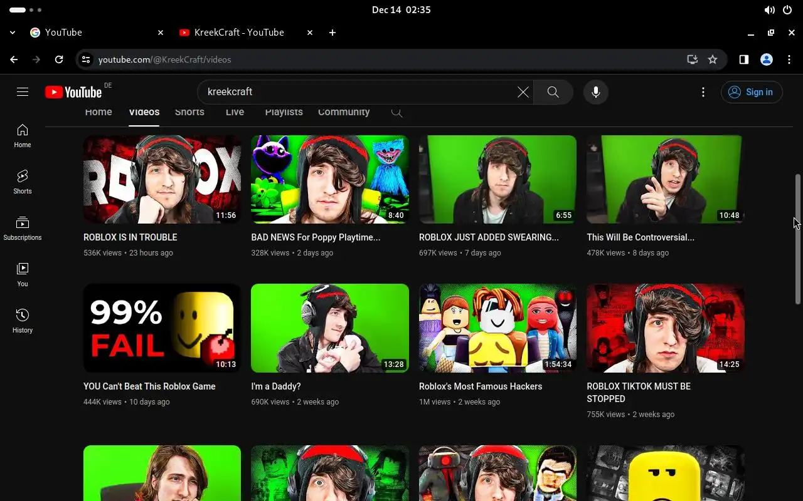
Task: Open the 14:25 video thumbnail
Action: pos(665,328)
